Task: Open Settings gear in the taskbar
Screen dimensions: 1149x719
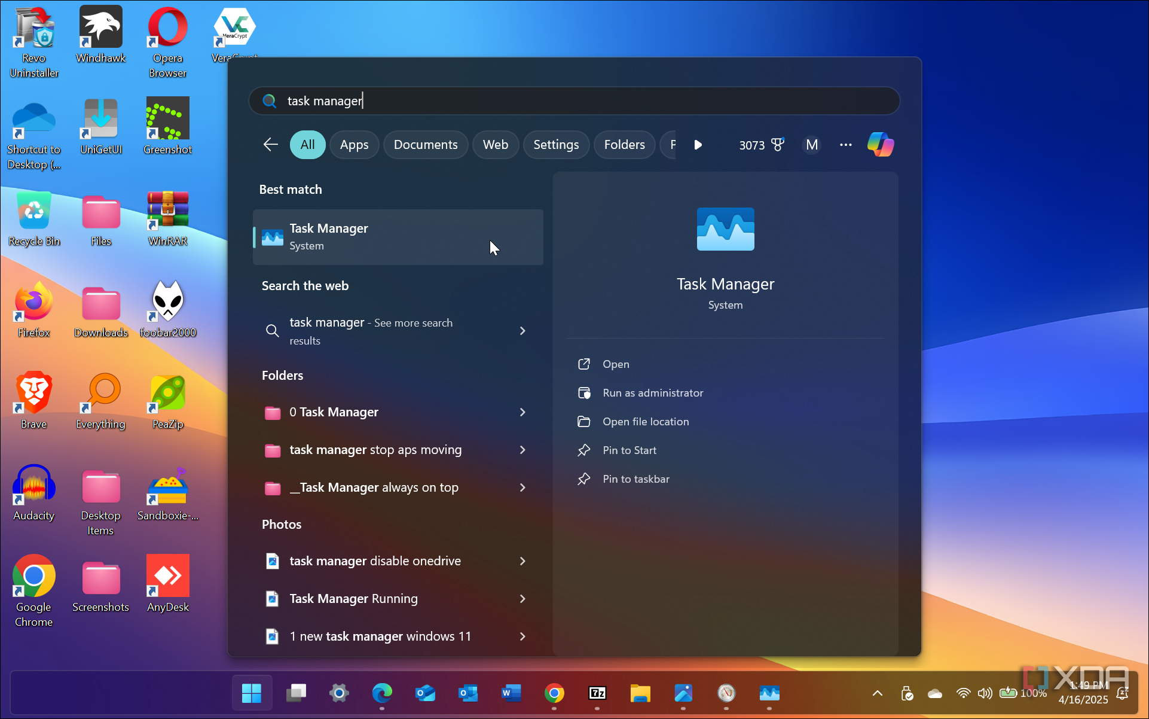Action: click(339, 693)
